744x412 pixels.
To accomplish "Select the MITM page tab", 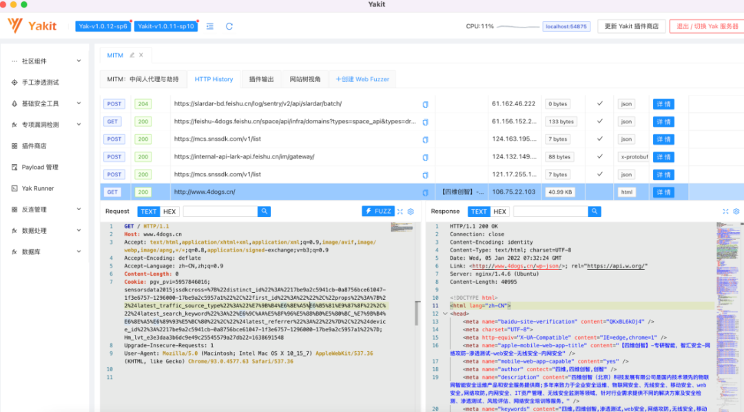I will point(115,55).
